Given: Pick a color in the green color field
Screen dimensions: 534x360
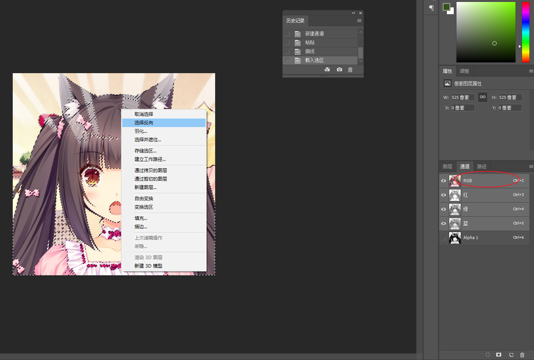Looking at the screenshot, I should [x=486, y=32].
